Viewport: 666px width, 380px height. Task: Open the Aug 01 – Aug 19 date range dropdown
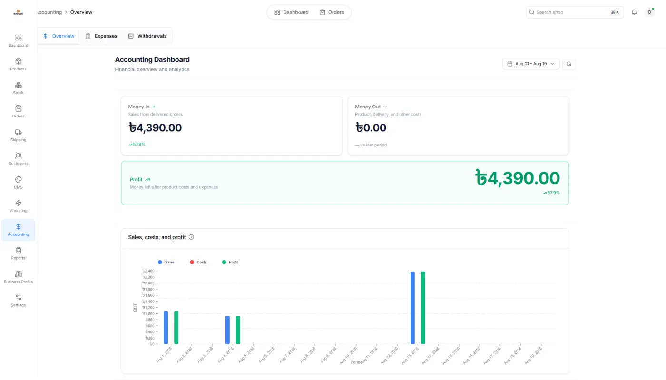pyautogui.click(x=531, y=64)
